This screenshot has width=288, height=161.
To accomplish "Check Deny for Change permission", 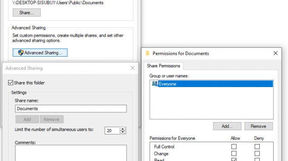I will point(257,153).
